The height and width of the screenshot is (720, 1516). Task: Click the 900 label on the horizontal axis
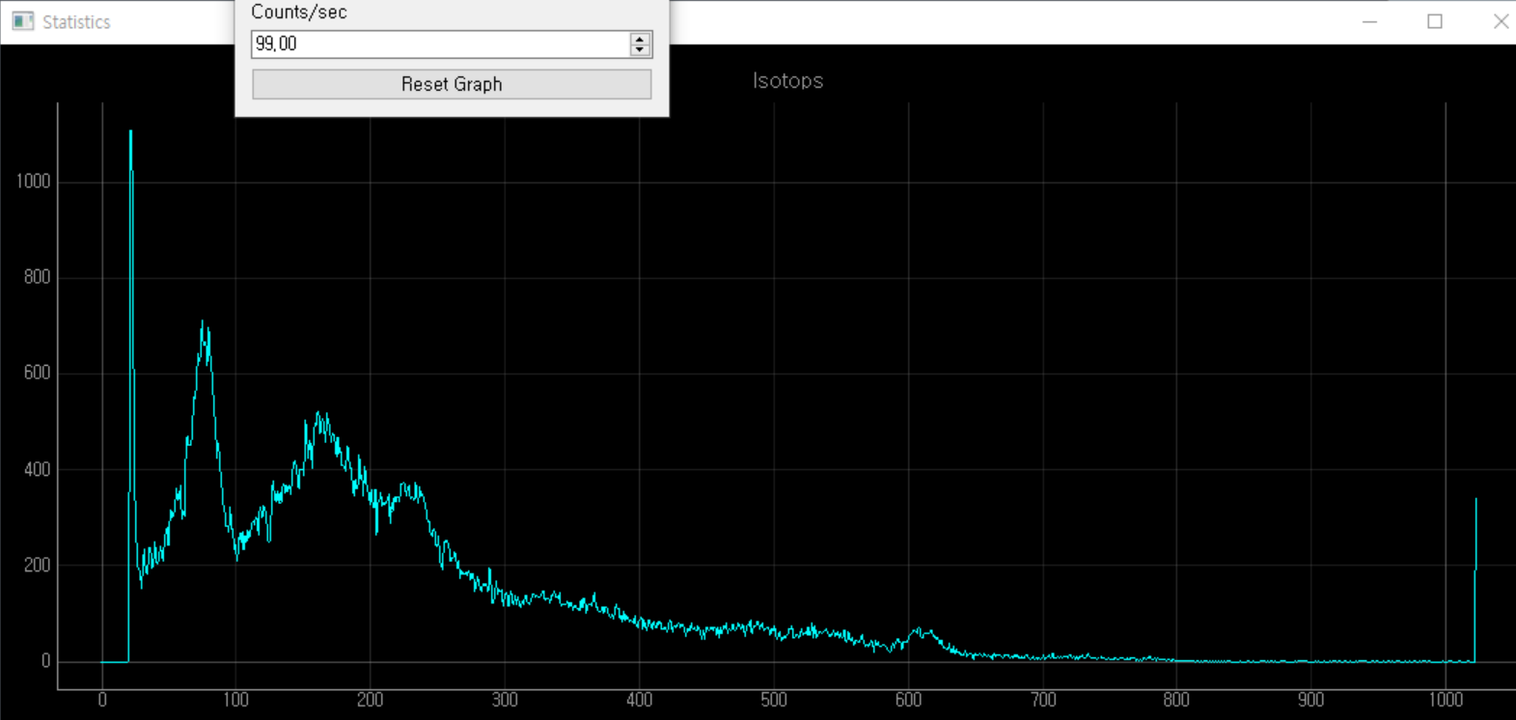(x=1310, y=700)
